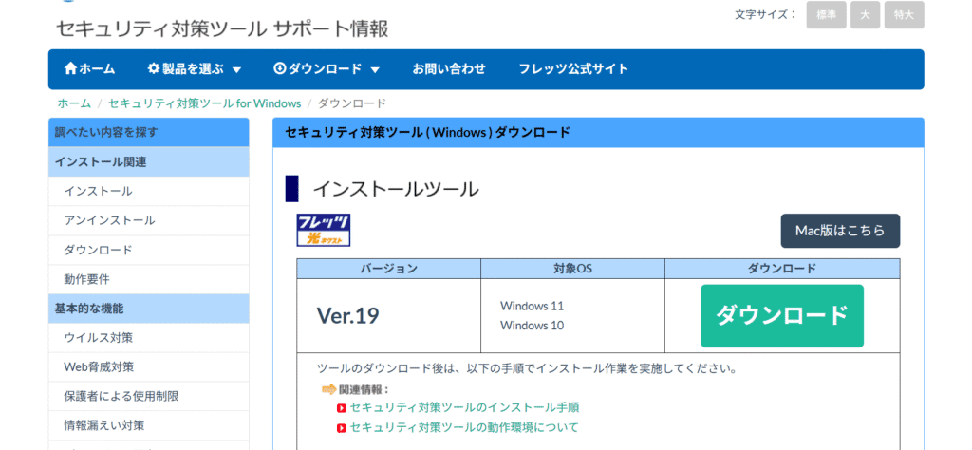972x450 pixels.
Task: Select 保護者による使用制限 in the sidebar
Action: pos(149,396)
